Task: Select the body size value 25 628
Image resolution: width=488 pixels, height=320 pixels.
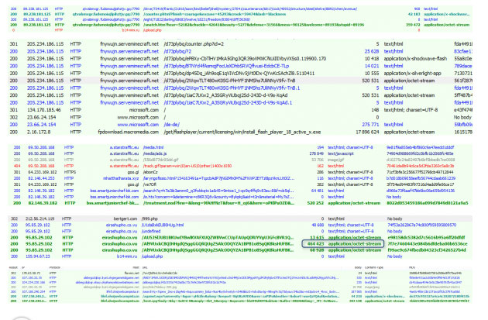Action: click(x=372, y=51)
